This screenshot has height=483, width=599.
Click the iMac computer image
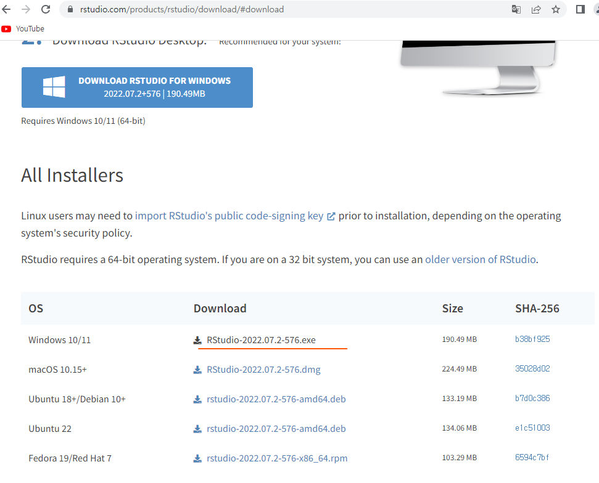coord(479,68)
